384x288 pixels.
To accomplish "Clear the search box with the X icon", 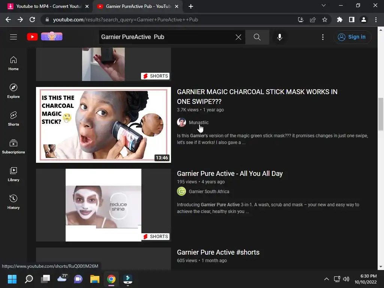I will pyautogui.click(x=238, y=37).
